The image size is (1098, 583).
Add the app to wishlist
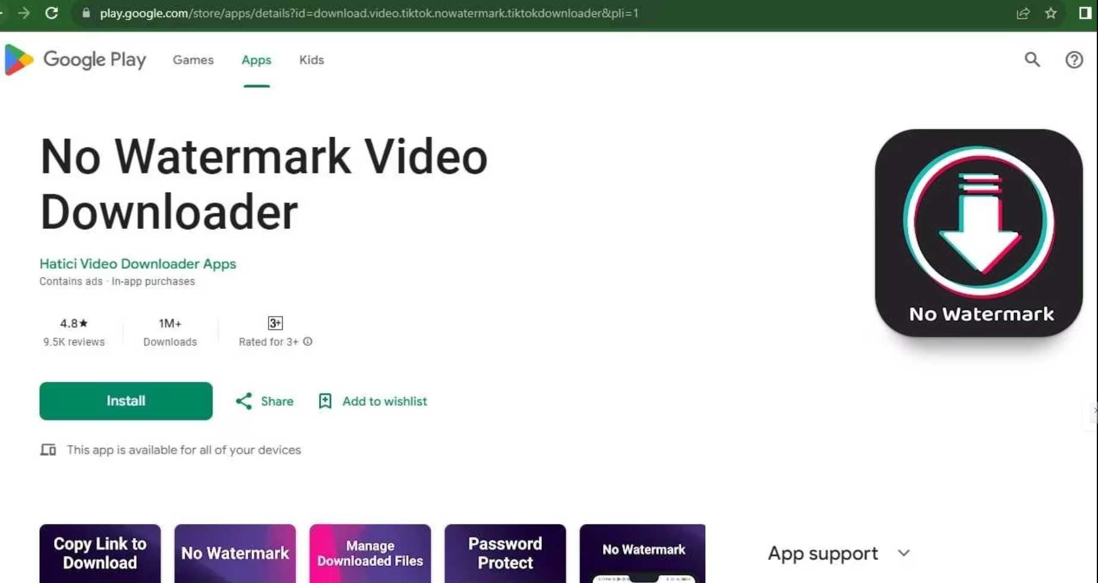pyautogui.click(x=373, y=401)
